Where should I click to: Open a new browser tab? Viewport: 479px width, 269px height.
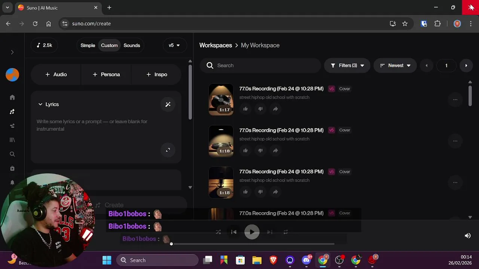point(109,7)
